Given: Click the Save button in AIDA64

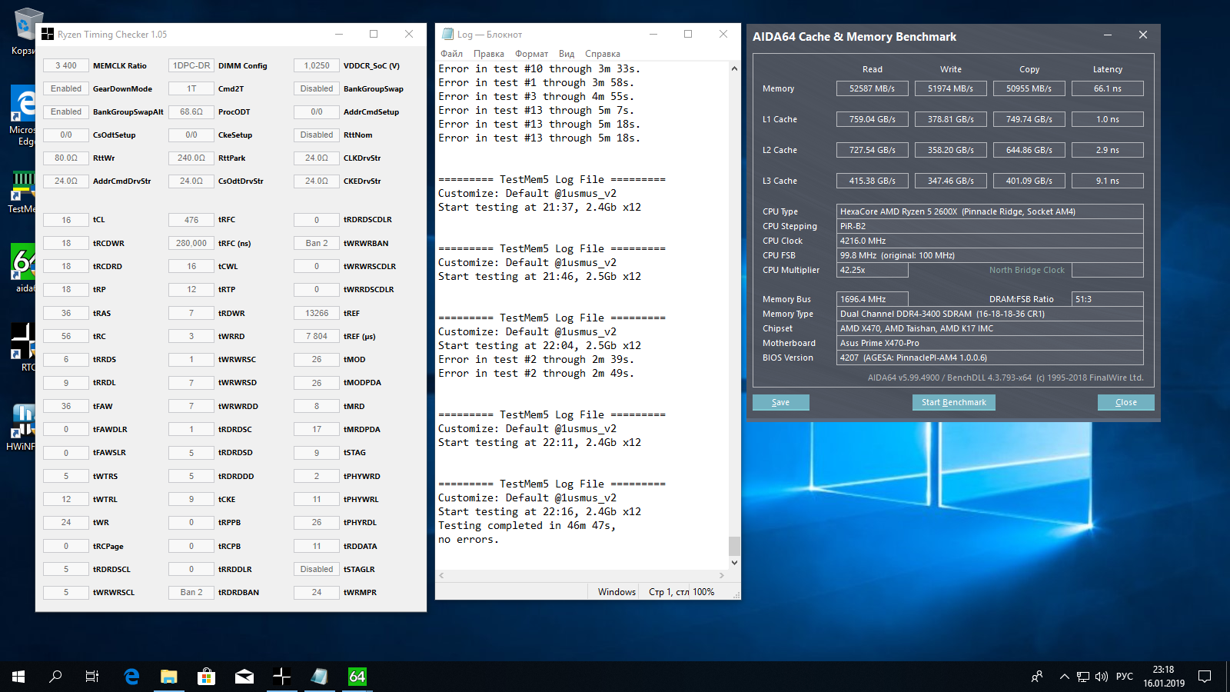Looking at the screenshot, I should [x=780, y=402].
